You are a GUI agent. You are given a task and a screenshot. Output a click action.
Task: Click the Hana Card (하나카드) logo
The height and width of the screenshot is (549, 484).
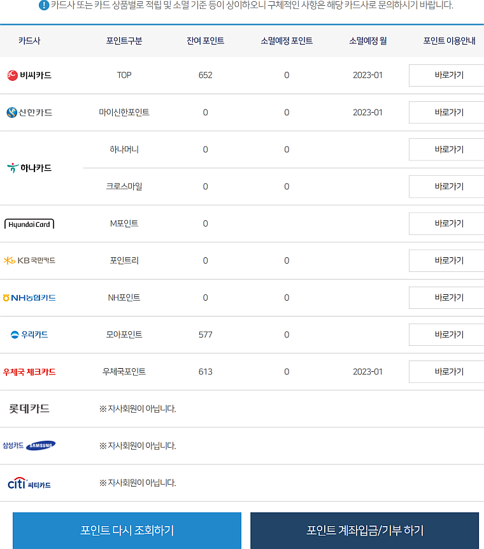(x=29, y=168)
